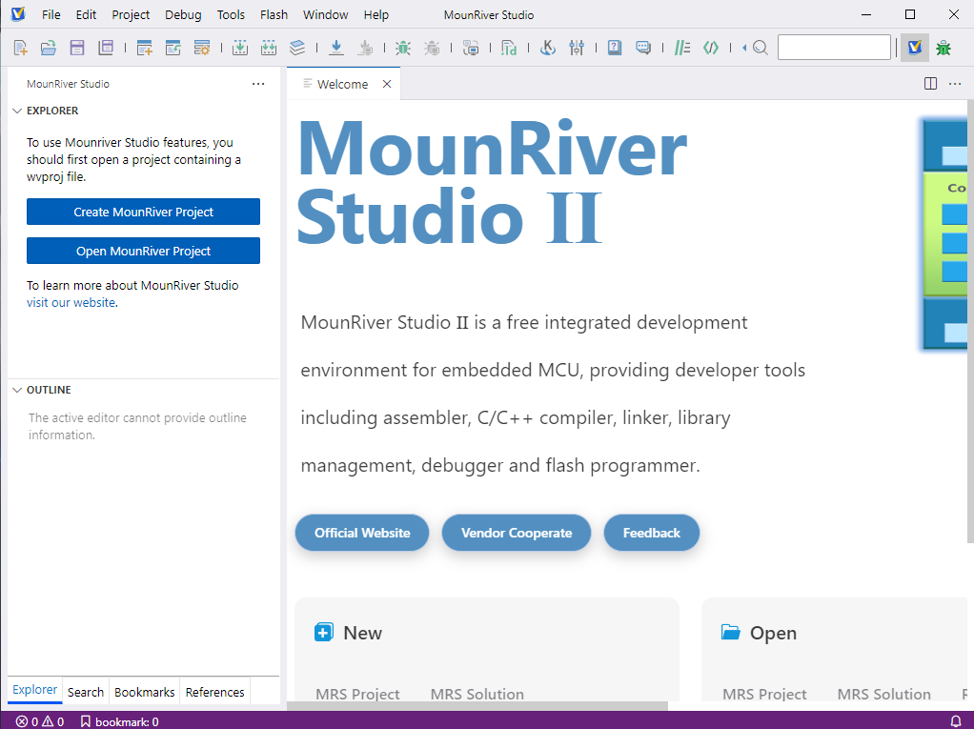Collapse the OUTLINE section

(x=17, y=390)
